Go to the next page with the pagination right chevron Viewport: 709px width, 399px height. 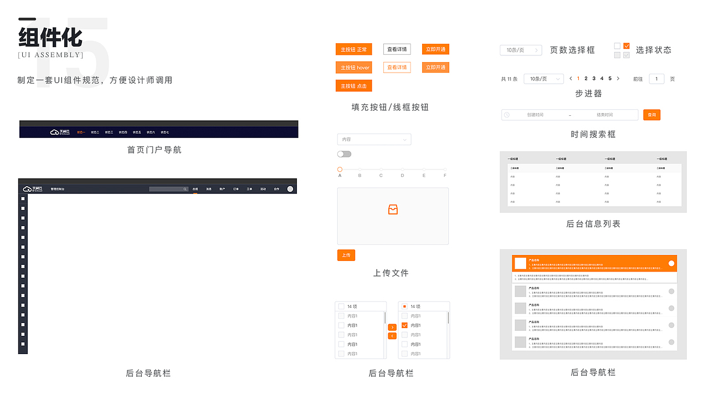pos(618,79)
